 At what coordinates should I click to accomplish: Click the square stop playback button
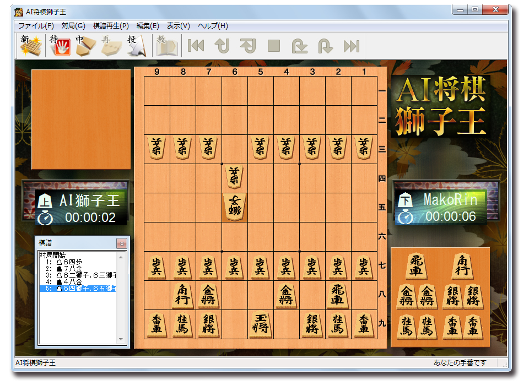274,46
